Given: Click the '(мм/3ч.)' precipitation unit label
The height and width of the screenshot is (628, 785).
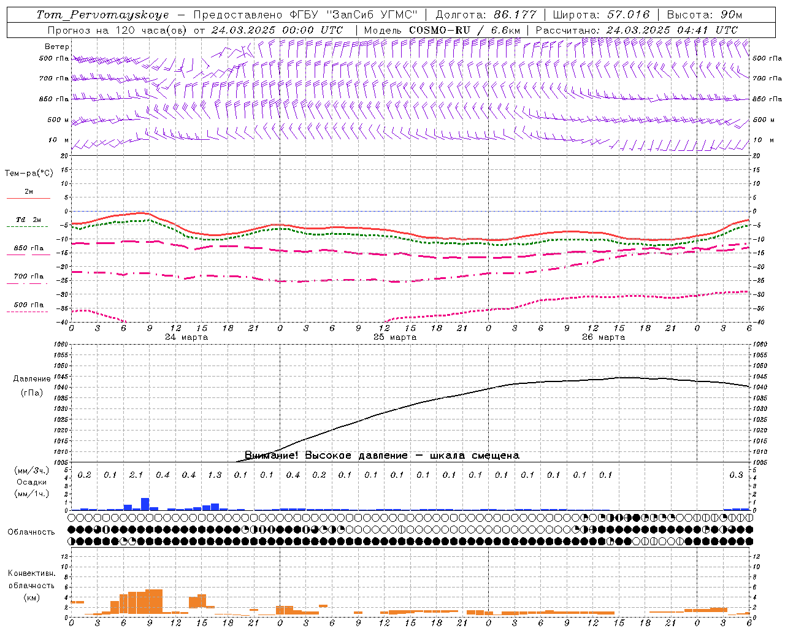Looking at the screenshot, I should point(32,470).
